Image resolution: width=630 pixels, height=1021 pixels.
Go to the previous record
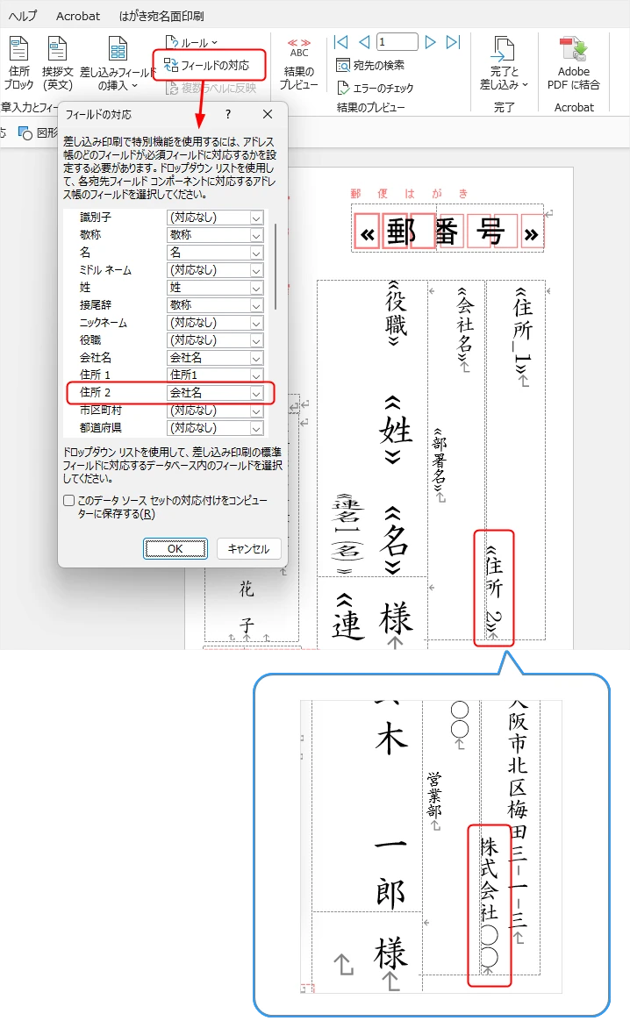click(364, 42)
